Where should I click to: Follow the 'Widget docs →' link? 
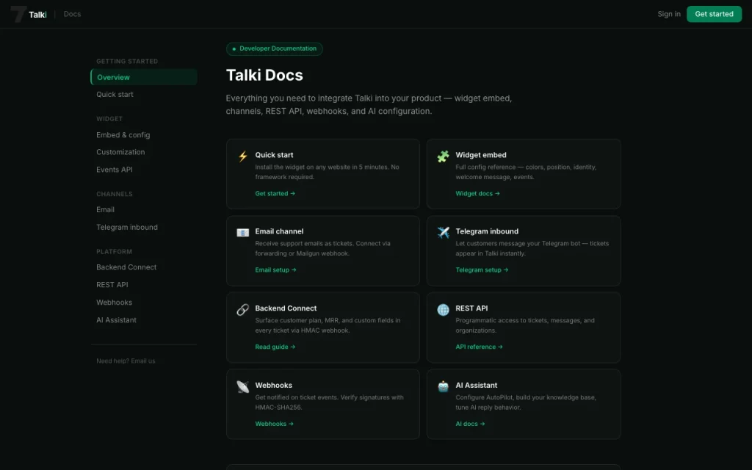coord(477,193)
